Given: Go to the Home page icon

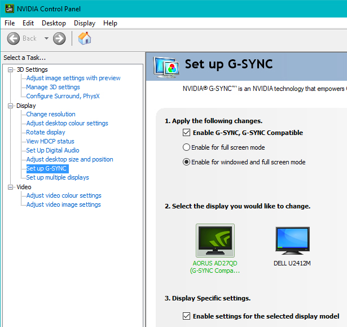Looking at the screenshot, I should tap(85, 38).
